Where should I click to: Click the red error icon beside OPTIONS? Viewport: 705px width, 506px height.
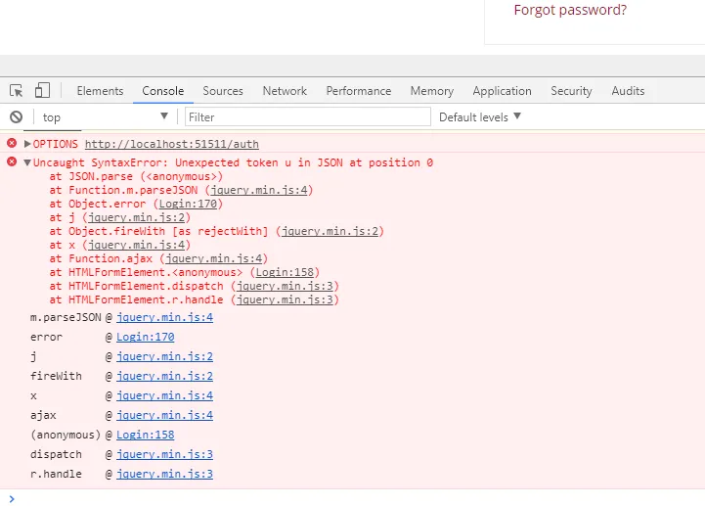pos(12,143)
